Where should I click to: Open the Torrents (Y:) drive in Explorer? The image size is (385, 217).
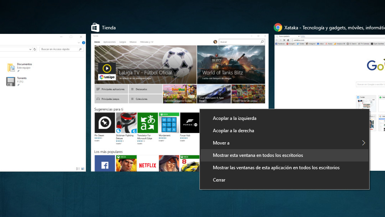17,82
